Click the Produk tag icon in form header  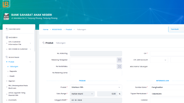pos(44,43)
